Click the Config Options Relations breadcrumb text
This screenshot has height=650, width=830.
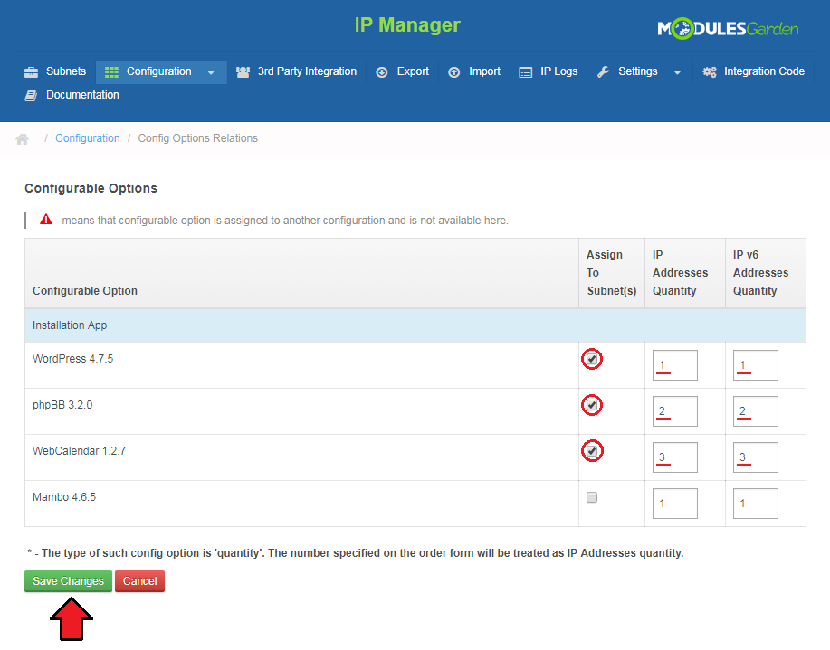tap(198, 138)
